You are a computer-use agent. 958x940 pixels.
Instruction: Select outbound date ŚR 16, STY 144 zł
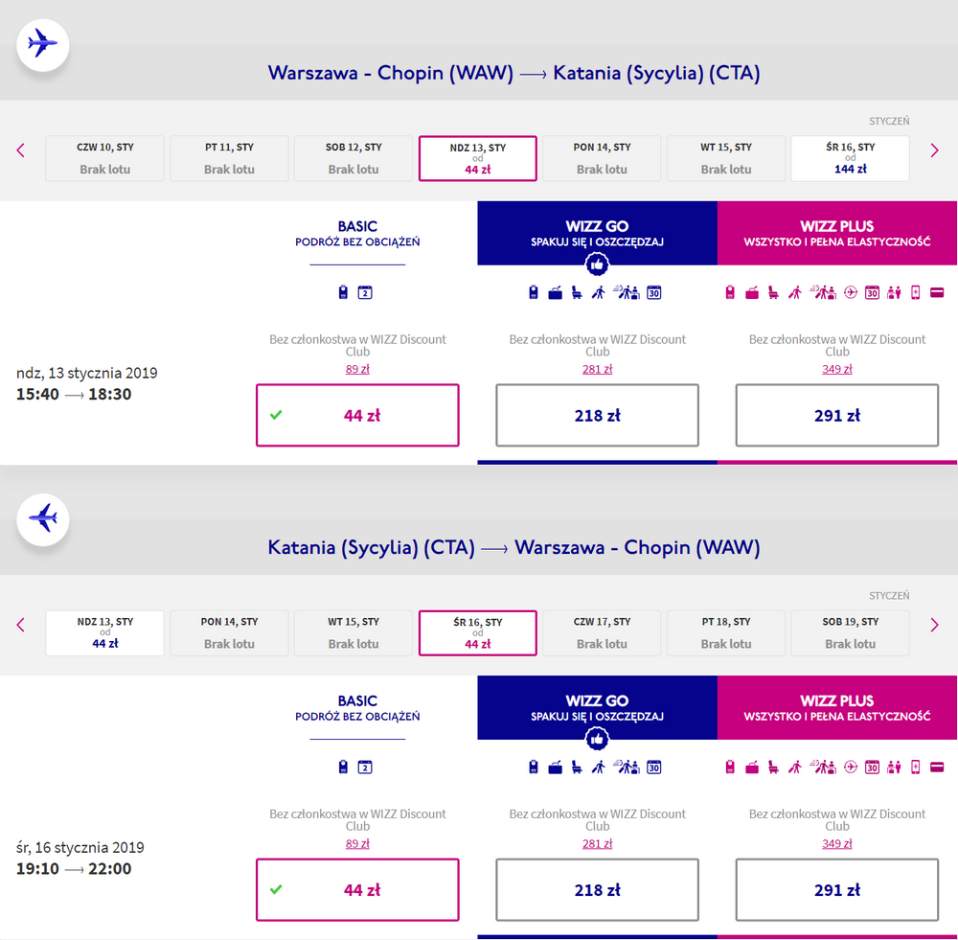point(850,158)
